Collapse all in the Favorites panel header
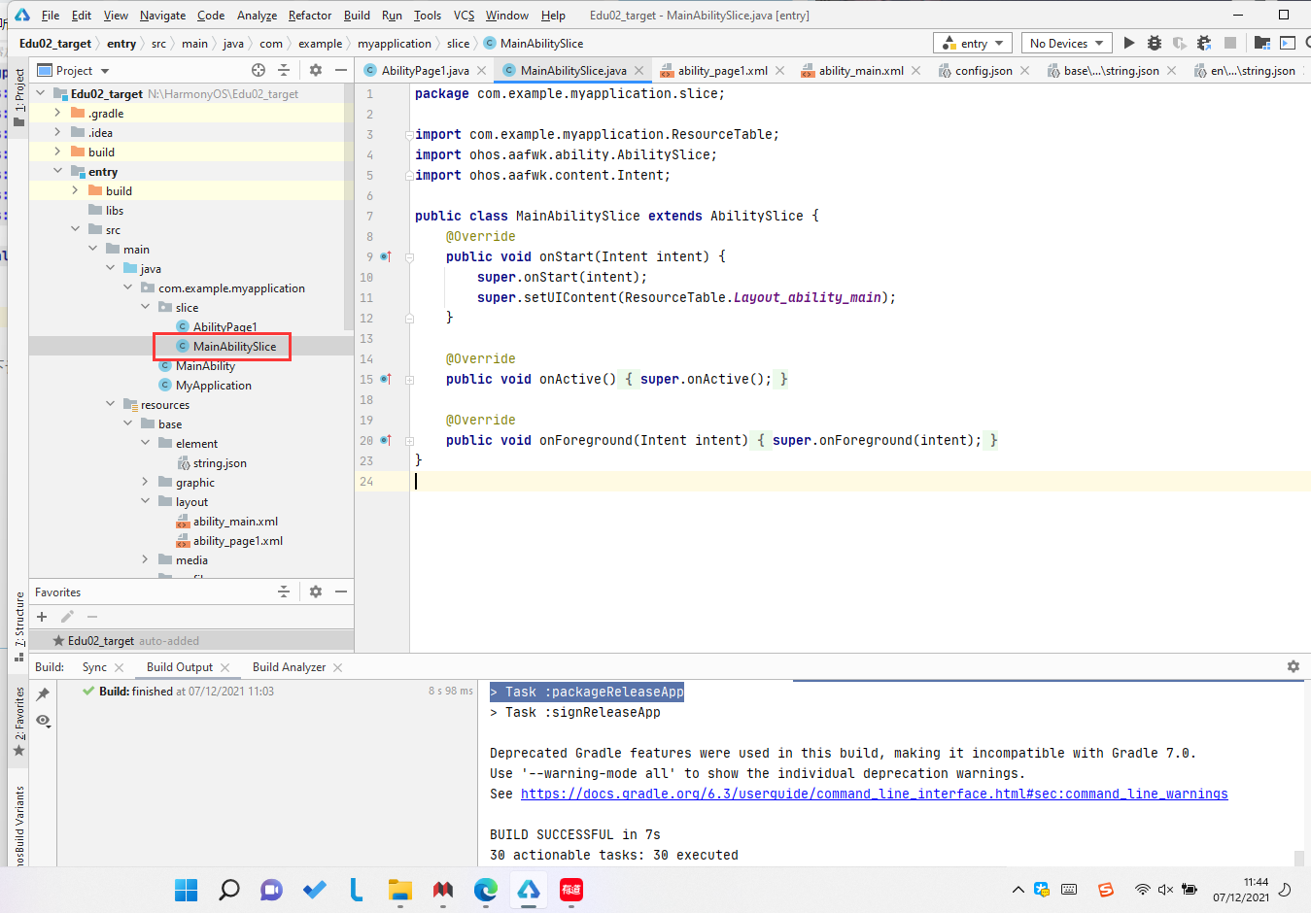The width and height of the screenshot is (1311, 913). [x=284, y=592]
